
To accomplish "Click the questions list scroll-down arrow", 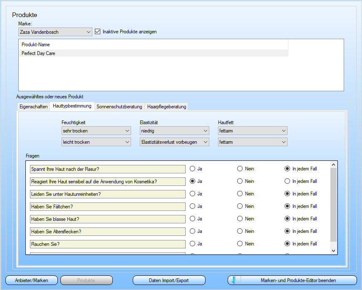I will click(333, 250).
